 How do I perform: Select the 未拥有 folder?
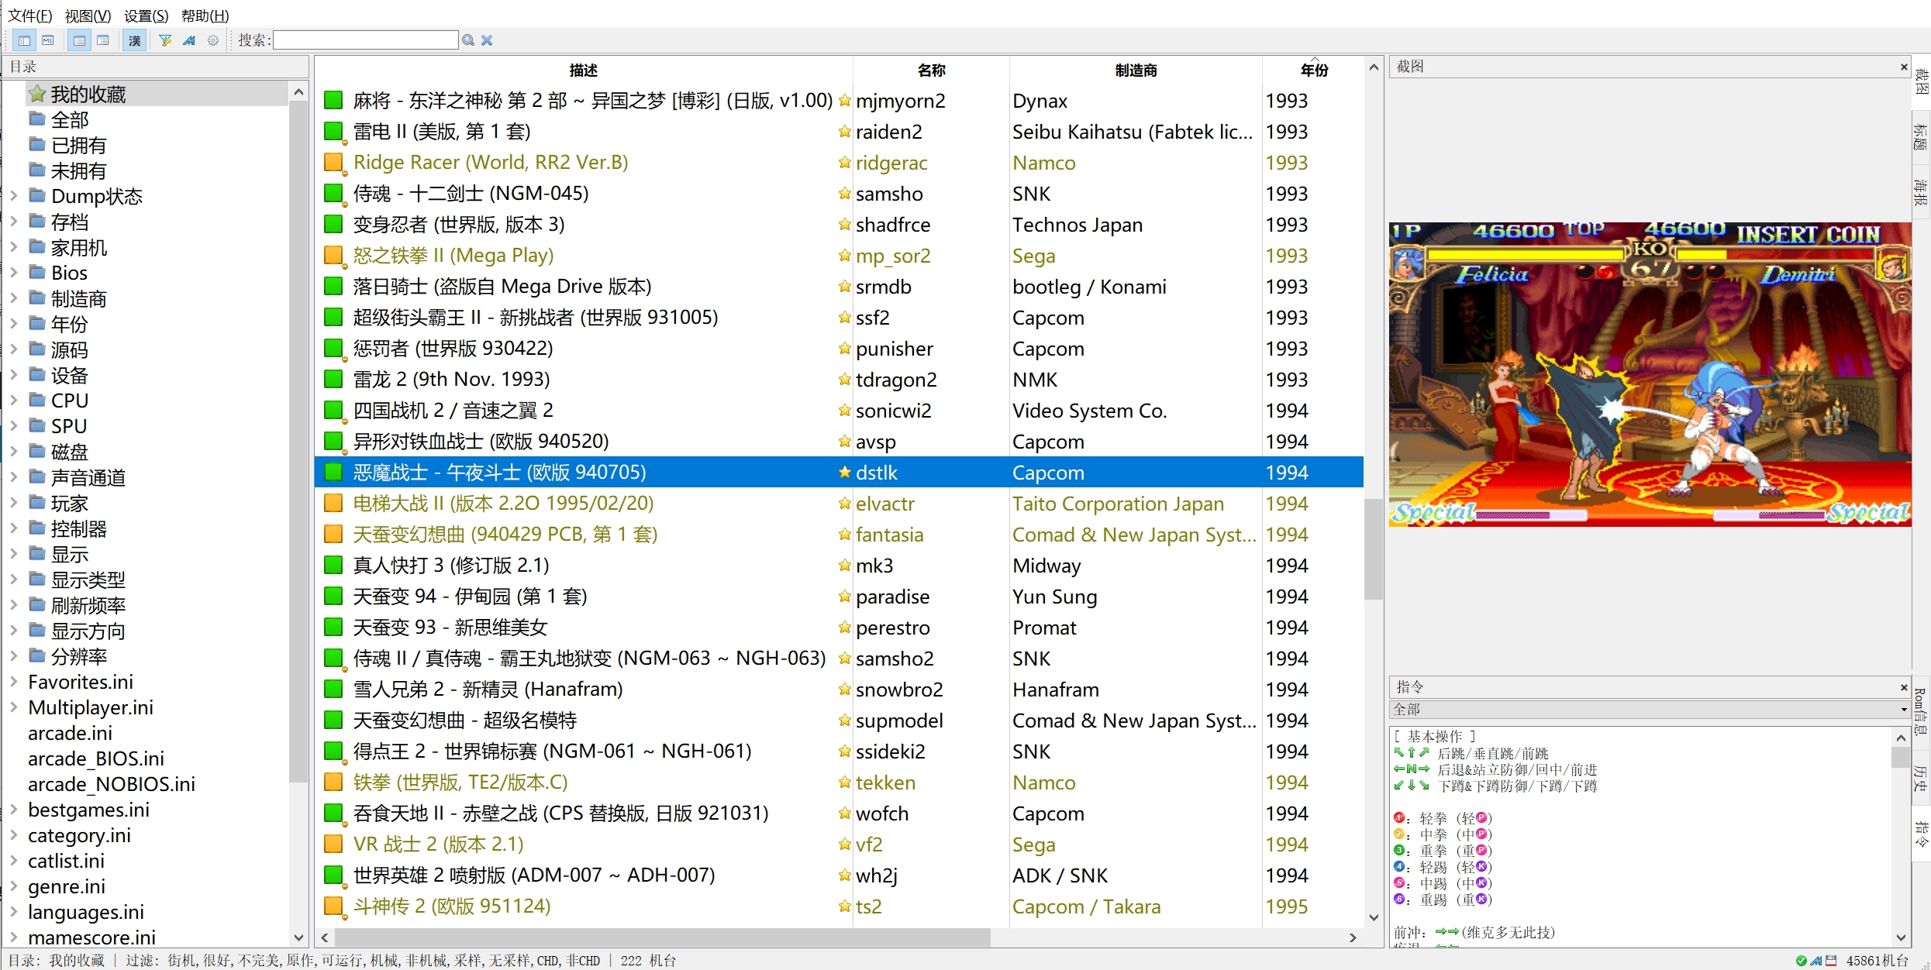pos(78,171)
